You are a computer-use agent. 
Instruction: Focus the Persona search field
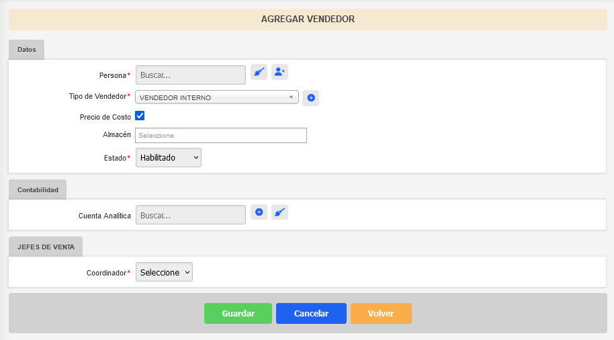191,75
